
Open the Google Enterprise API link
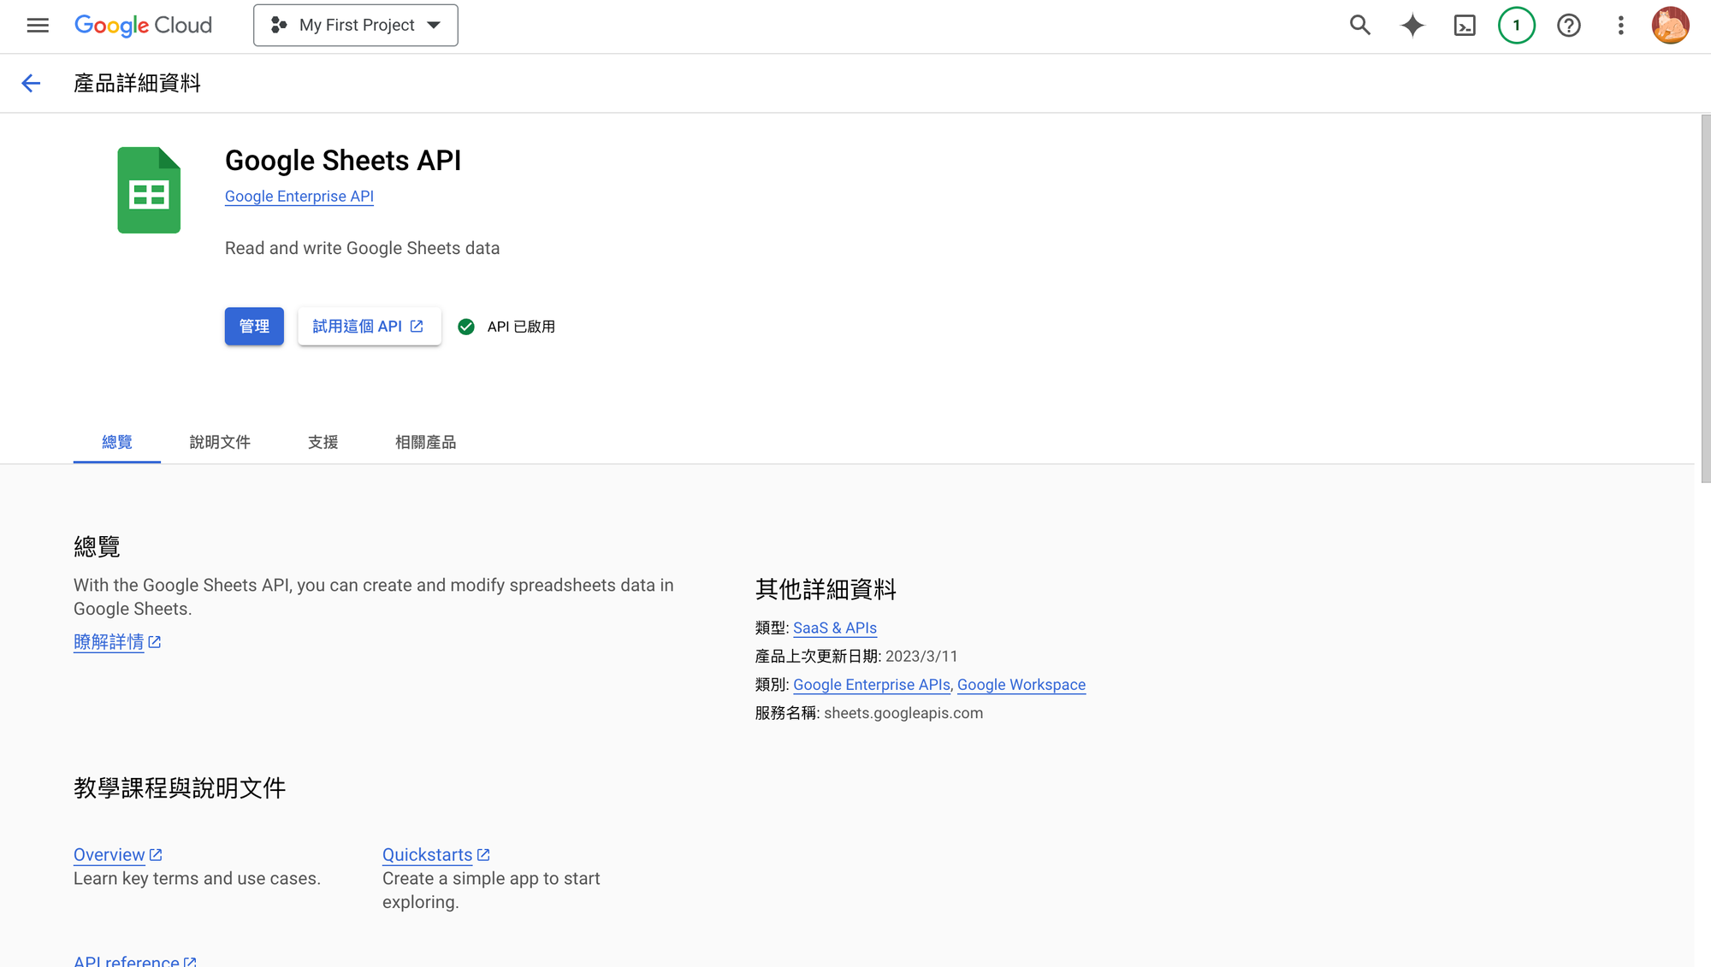coord(299,197)
